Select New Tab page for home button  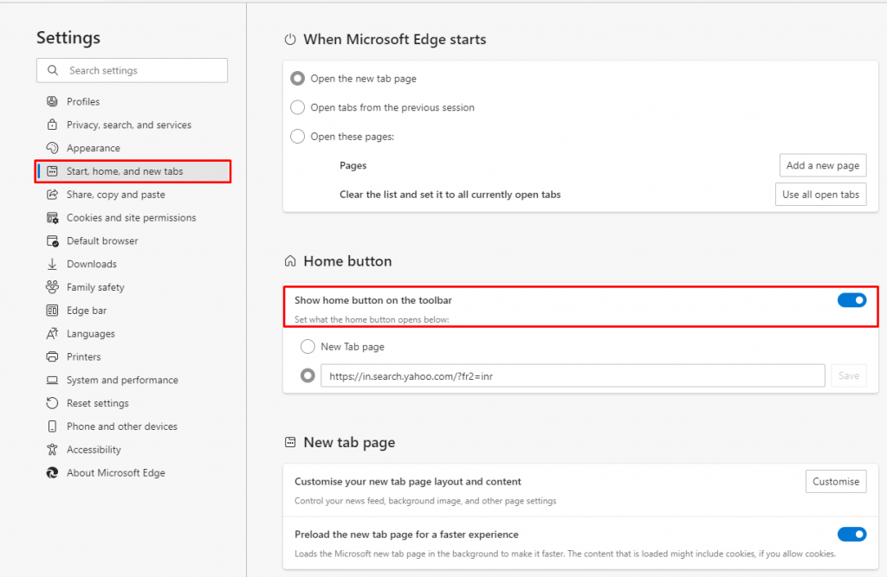(x=308, y=346)
